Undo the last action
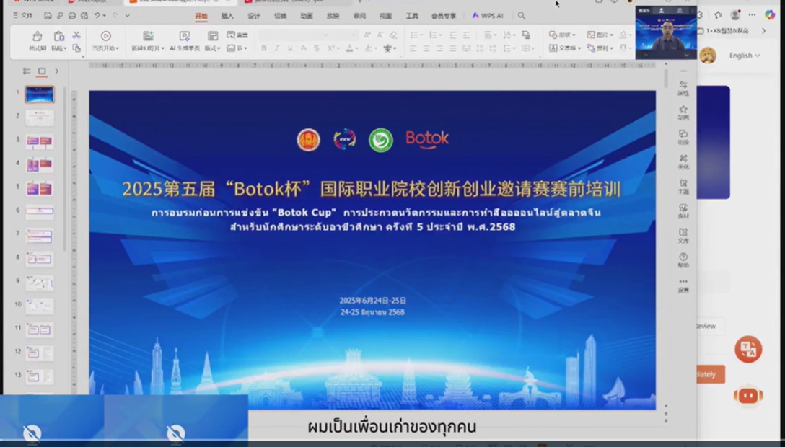785x447 pixels. tap(97, 15)
